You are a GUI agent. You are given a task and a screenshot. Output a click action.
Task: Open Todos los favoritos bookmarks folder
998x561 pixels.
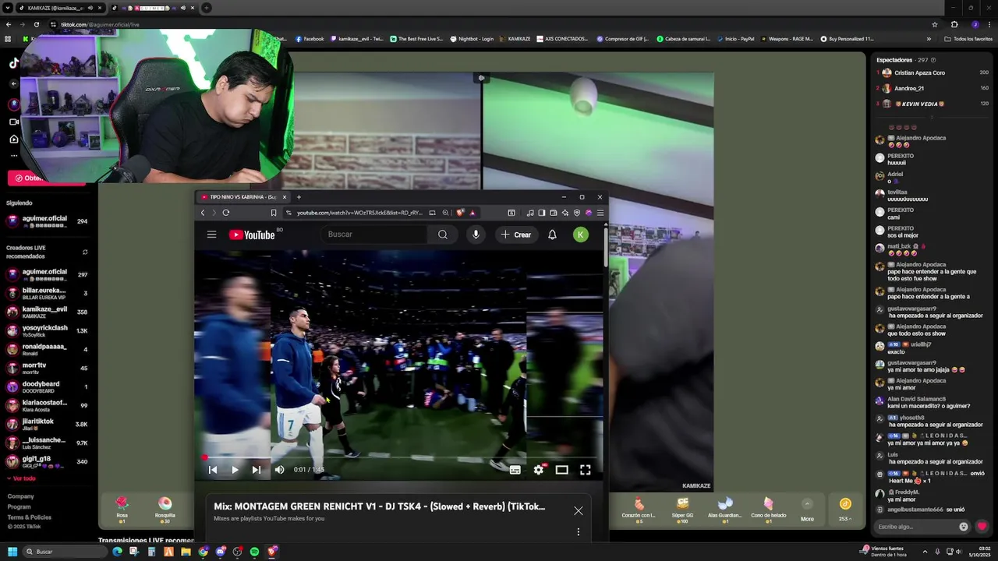click(968, 39)
